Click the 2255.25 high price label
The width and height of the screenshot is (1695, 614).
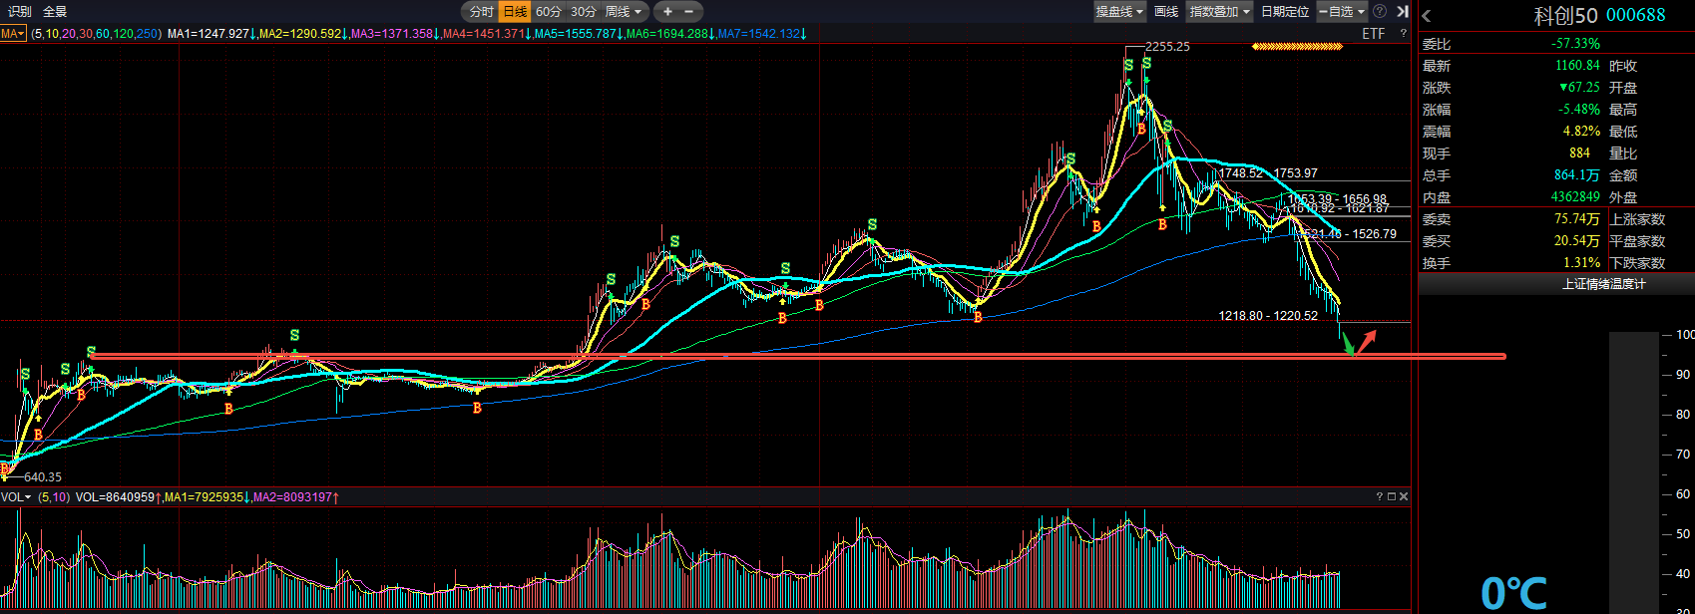point(1167,47)
